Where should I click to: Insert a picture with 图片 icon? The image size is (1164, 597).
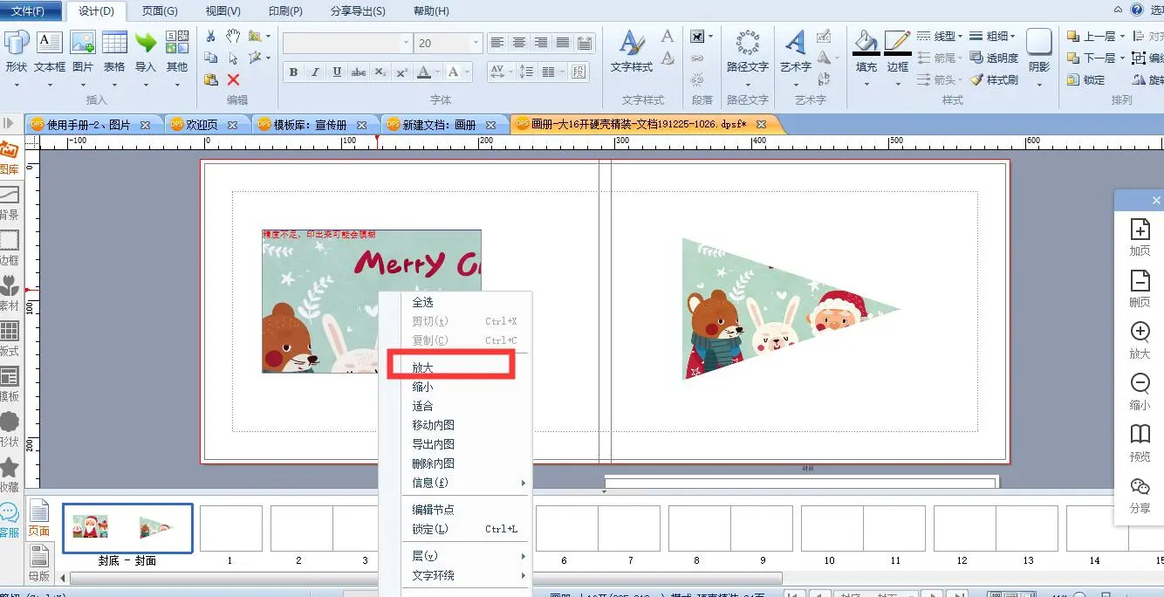(83, 51)
